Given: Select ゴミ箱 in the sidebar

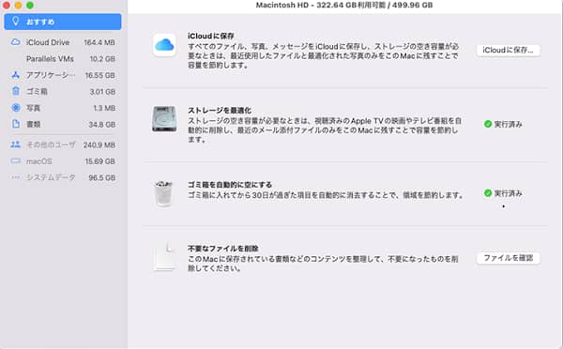Looking at the screenshot, I should coord(63,92).
